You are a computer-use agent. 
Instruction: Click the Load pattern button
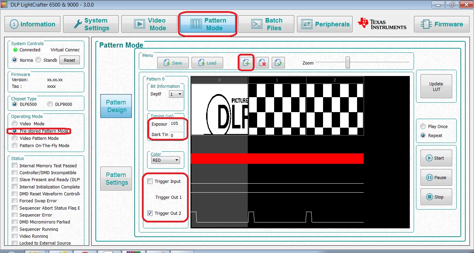pyautogui.click(x=207, y=63)
